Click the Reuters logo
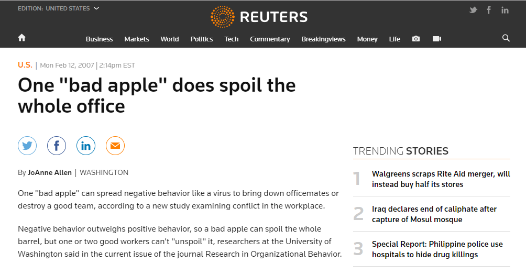 coord(259,17)
